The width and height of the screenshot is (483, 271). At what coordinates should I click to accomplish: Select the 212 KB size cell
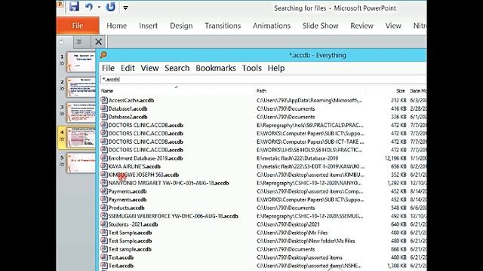[398, 100]
